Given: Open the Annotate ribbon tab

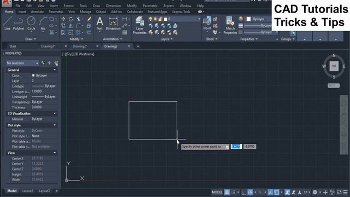Looking at the screenshot, I should click(x=37, y=11).
